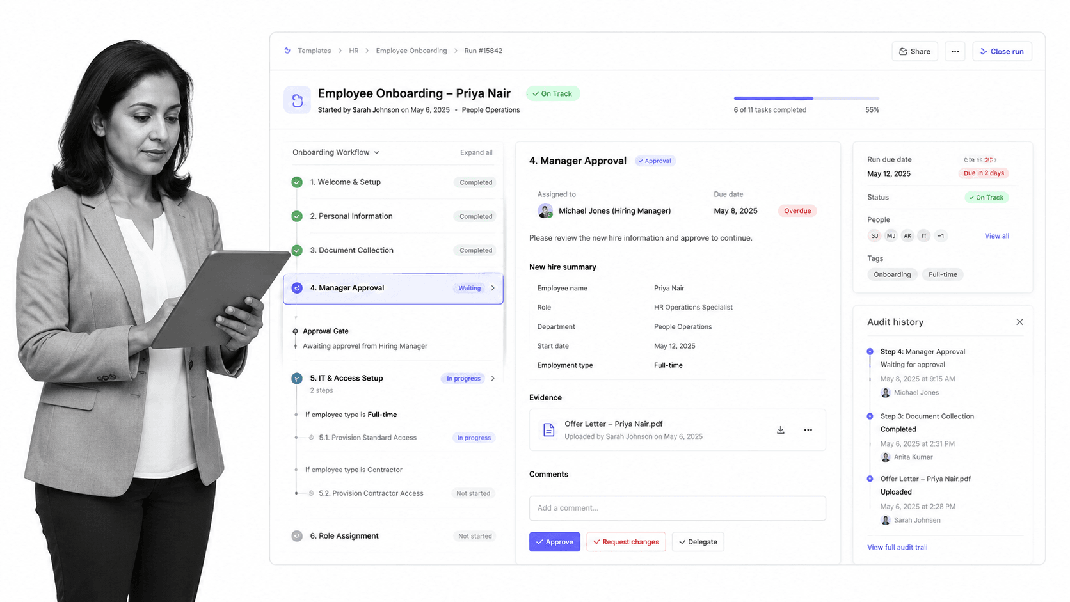Click Michael Jones's avatar under Assigned to
Image resolution: width=1070 pixels, height=602 pixels.
[x=545, y=211]
